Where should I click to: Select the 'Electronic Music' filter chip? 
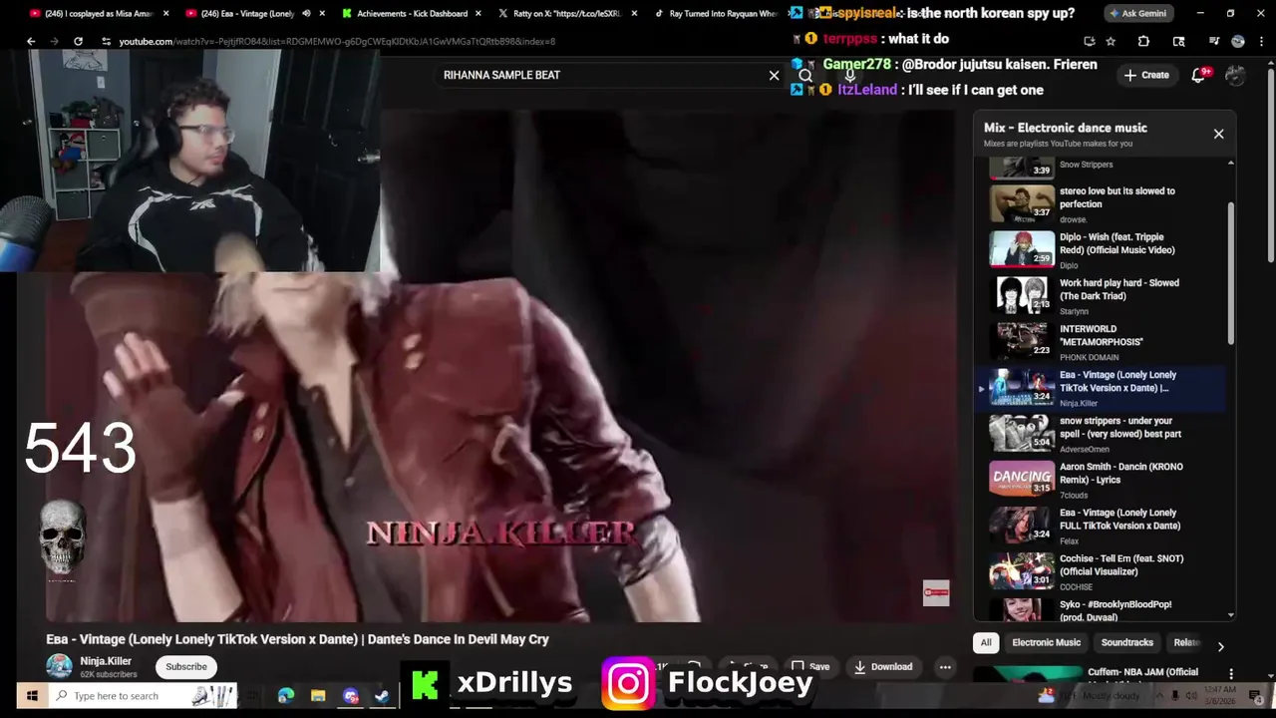tap(1046, 643)
